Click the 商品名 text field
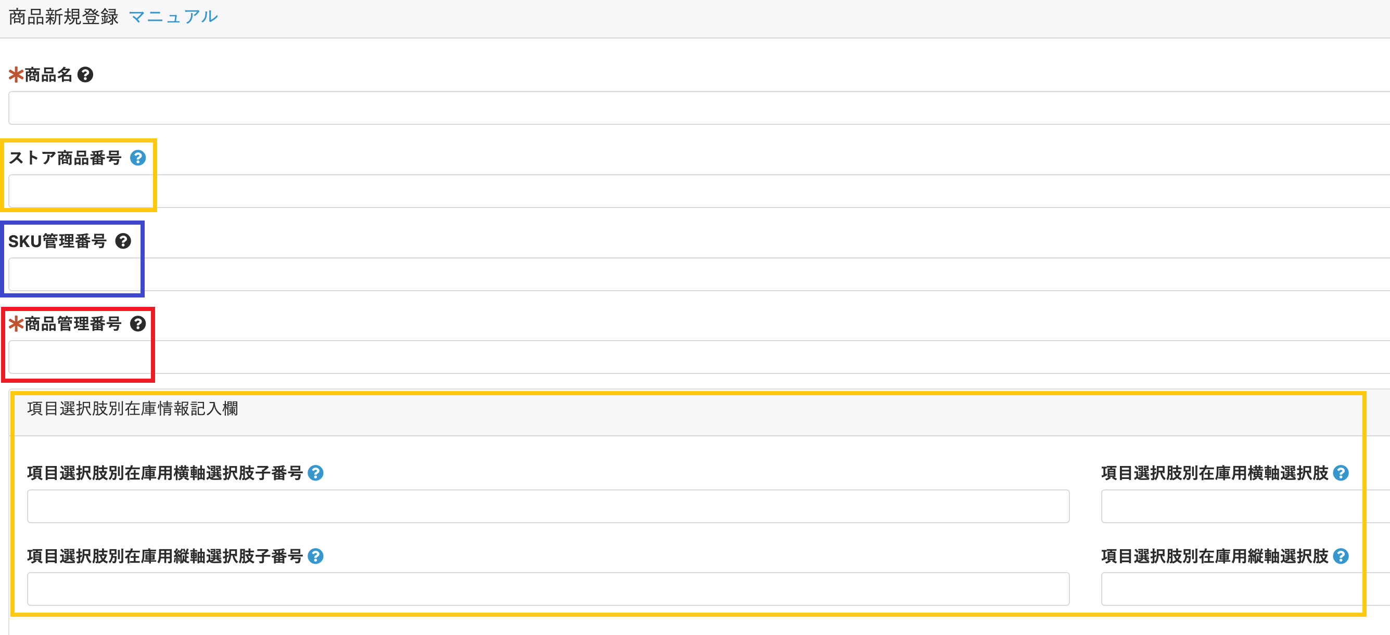The image size is (1390, 635). pyautogui.click(x=696, y=108)
